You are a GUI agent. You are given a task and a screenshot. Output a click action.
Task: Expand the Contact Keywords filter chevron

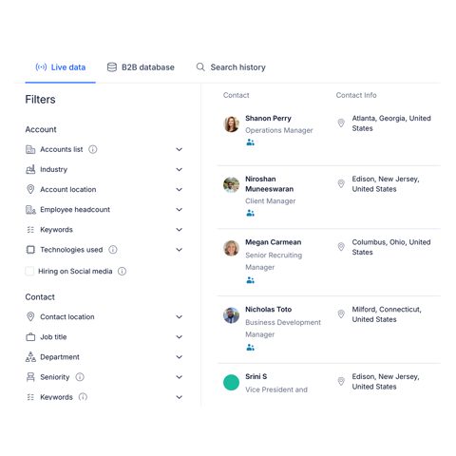(180, 397)
